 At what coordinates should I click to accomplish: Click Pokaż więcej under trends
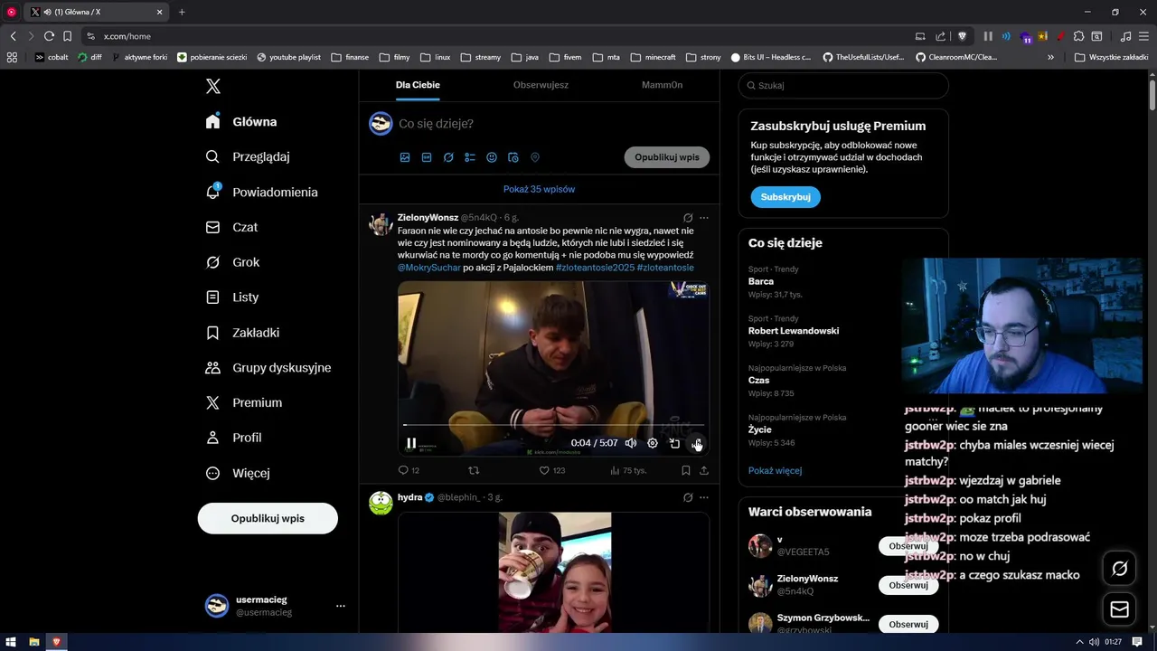tap(775, 470)
